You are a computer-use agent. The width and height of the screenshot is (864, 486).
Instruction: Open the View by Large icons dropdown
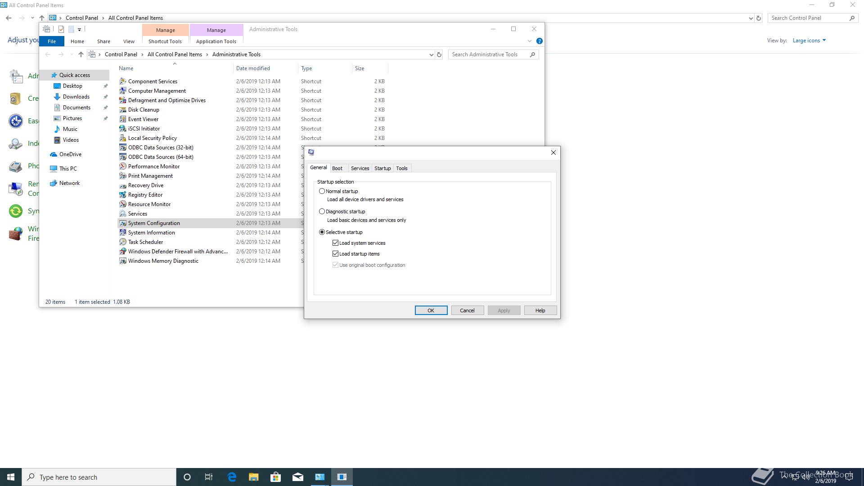pyautogui.click(x=809, y=40)
